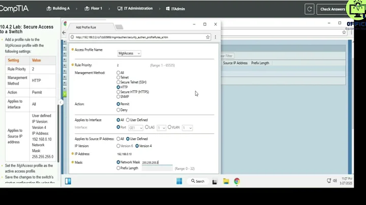Image resolution: width=366 pixels, height=205 pixels.
Task: Select Secure Telnet (SSH) method
Action: 118,82
